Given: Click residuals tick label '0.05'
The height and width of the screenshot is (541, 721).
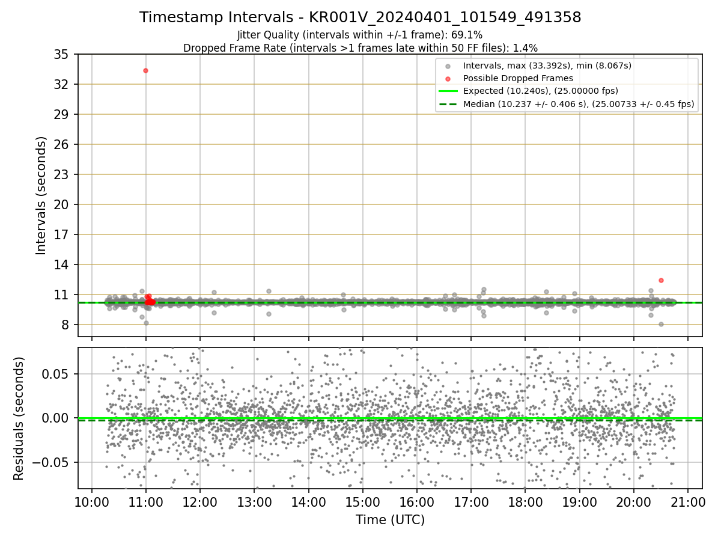Looking at the screenshot, I should pyautogui.click(x=56, y=374).
